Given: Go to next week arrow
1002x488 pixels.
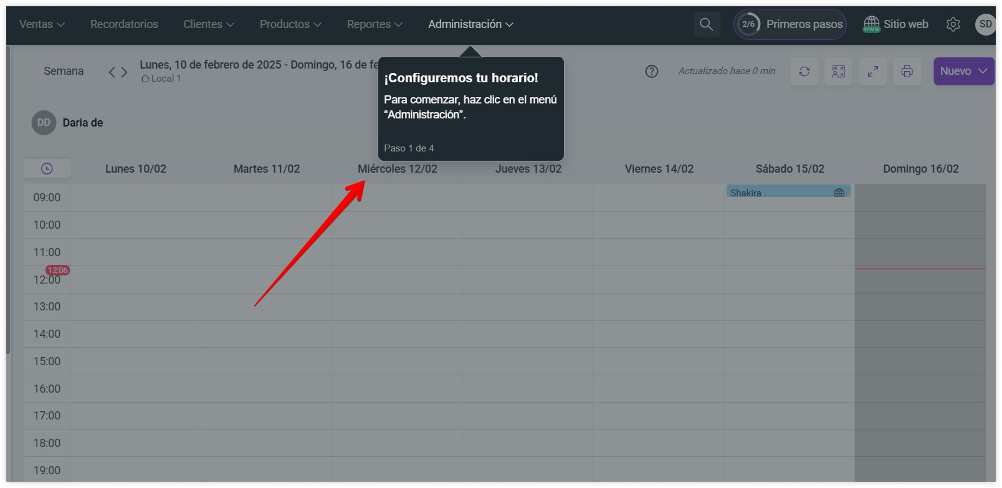Looking at the screenshot, I should [x=124, y=72].
